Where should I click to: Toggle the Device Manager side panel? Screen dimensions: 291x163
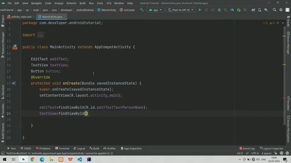tap(288, 43)
